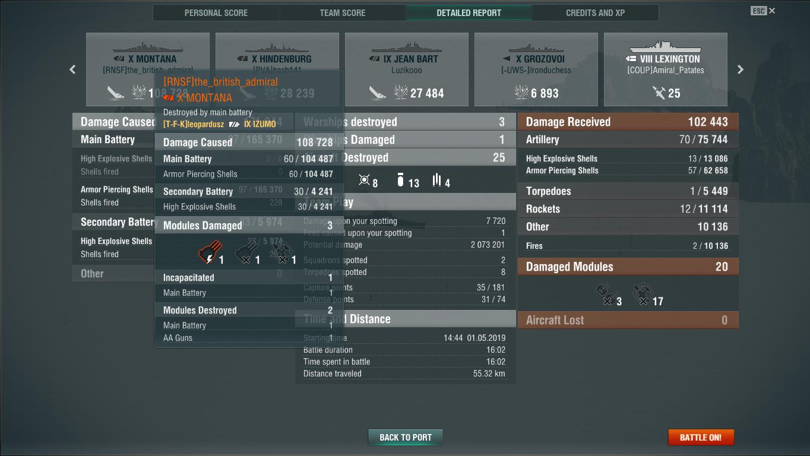Click the Time spent in battle row
This screenshot has height=456, width=810.
[405, 362]
